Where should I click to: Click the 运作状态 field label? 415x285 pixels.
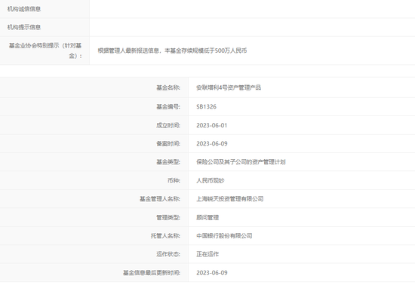tap(168, 254)
